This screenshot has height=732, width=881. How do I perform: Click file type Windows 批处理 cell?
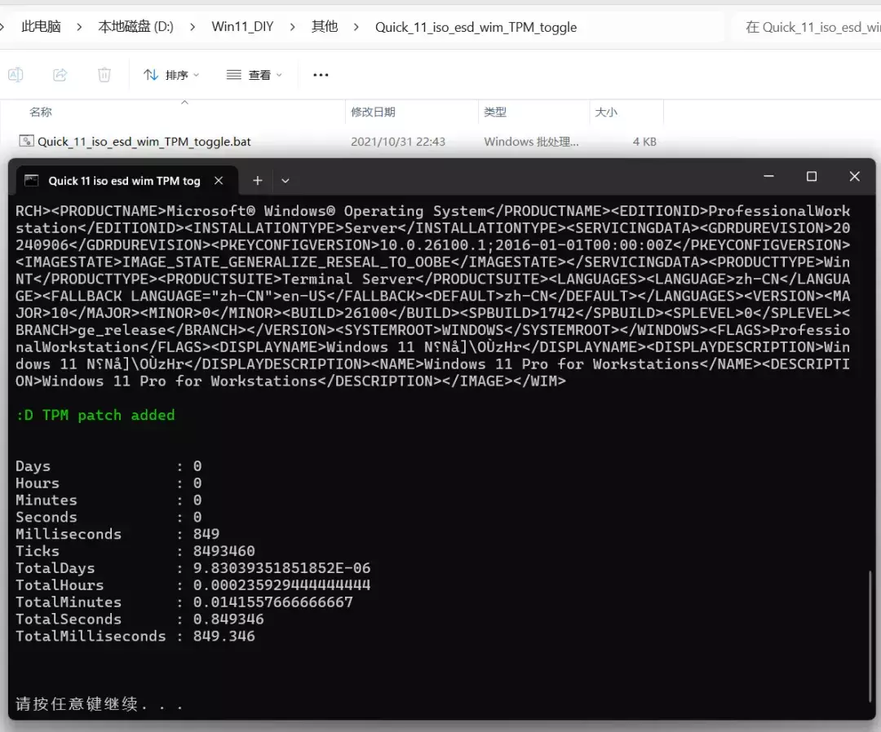(531, 142)
